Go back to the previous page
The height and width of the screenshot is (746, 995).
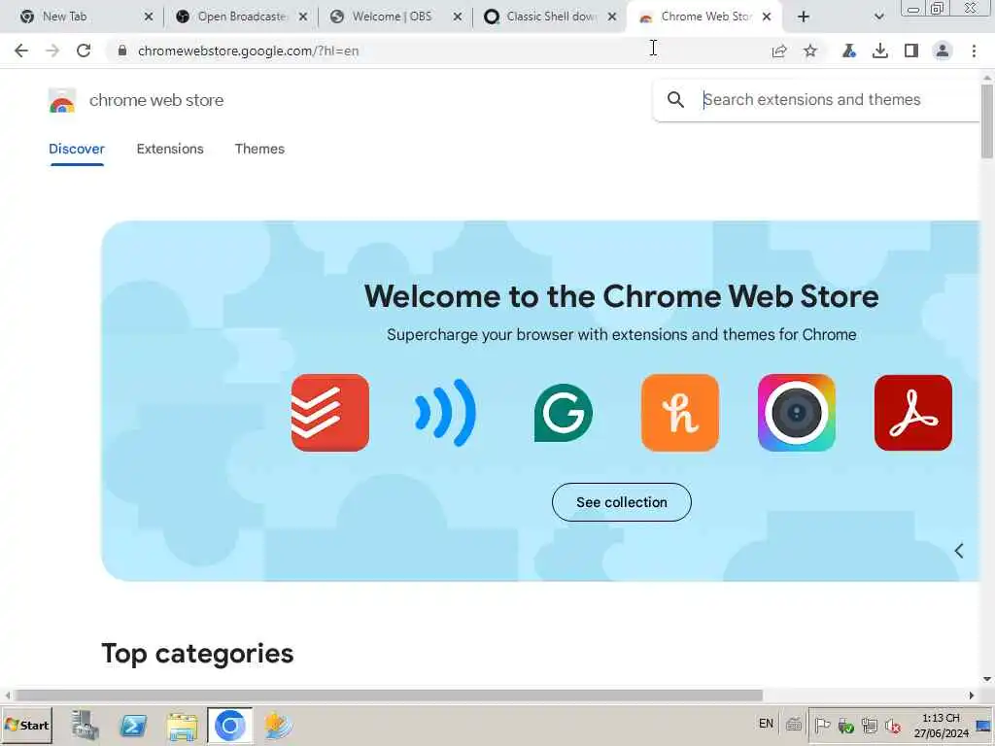(21, 51)
